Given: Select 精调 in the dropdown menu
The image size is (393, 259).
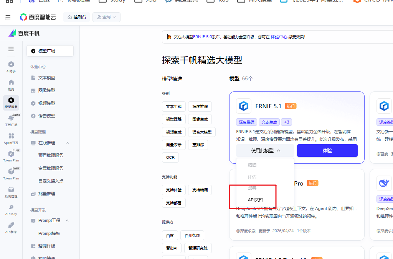Looking at the screenshot, I should click(265, 165).
